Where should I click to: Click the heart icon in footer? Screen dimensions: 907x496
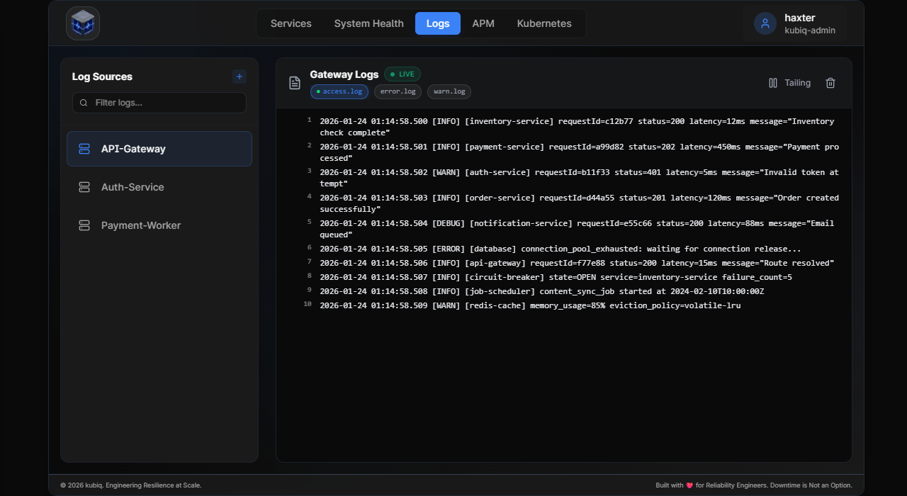click(689, 485)
